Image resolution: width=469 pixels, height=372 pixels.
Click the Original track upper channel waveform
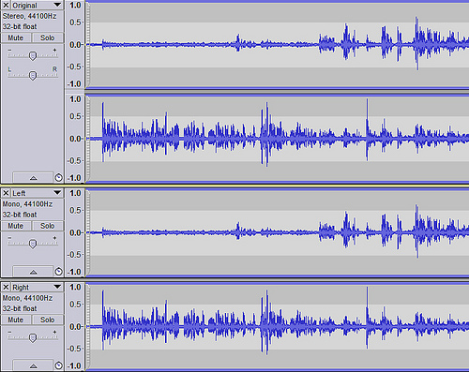[x=277, y=45]
